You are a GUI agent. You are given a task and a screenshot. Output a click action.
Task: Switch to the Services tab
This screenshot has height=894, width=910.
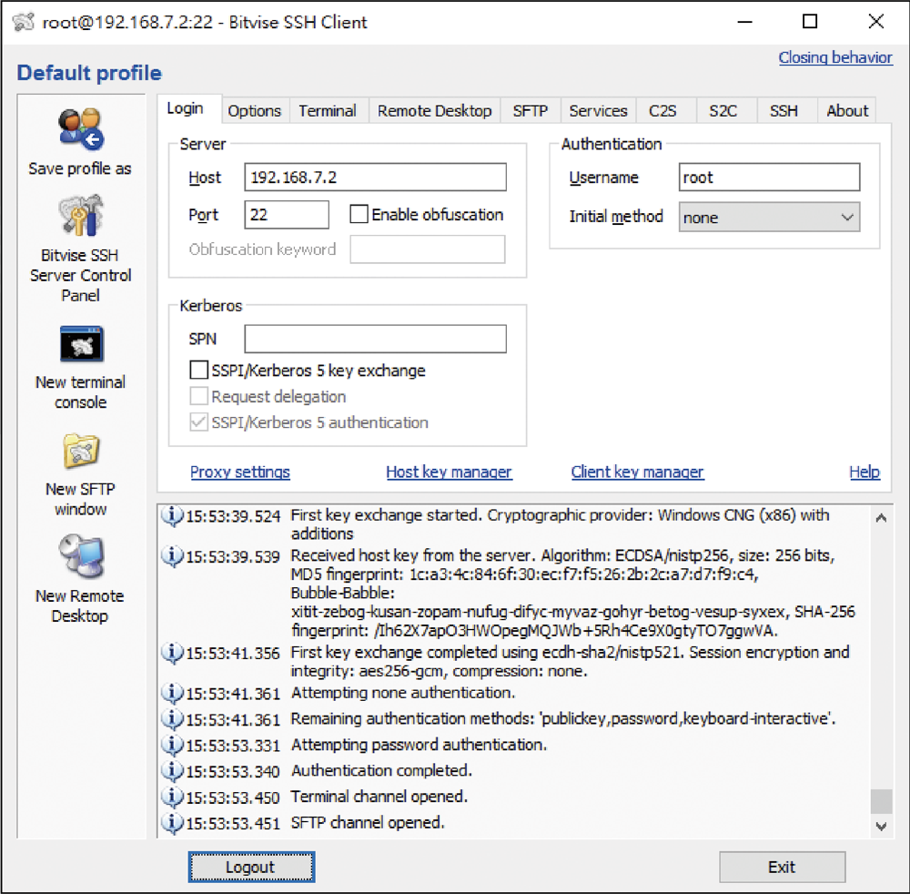[x=598, y=111]
